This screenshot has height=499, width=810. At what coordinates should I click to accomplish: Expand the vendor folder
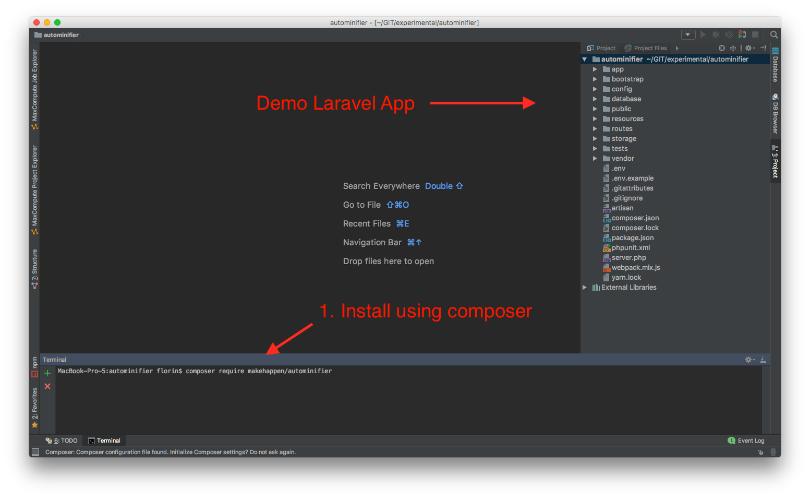(595, 159)
